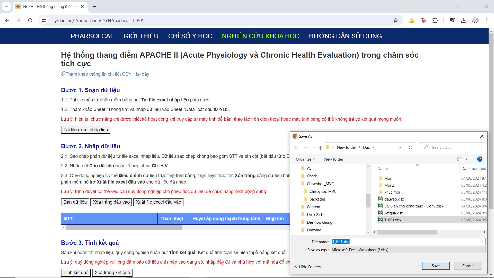The height and width of the screenshot is (278, 494).
Task: Close the Save As dialog
Action: [x=482, y=136]
